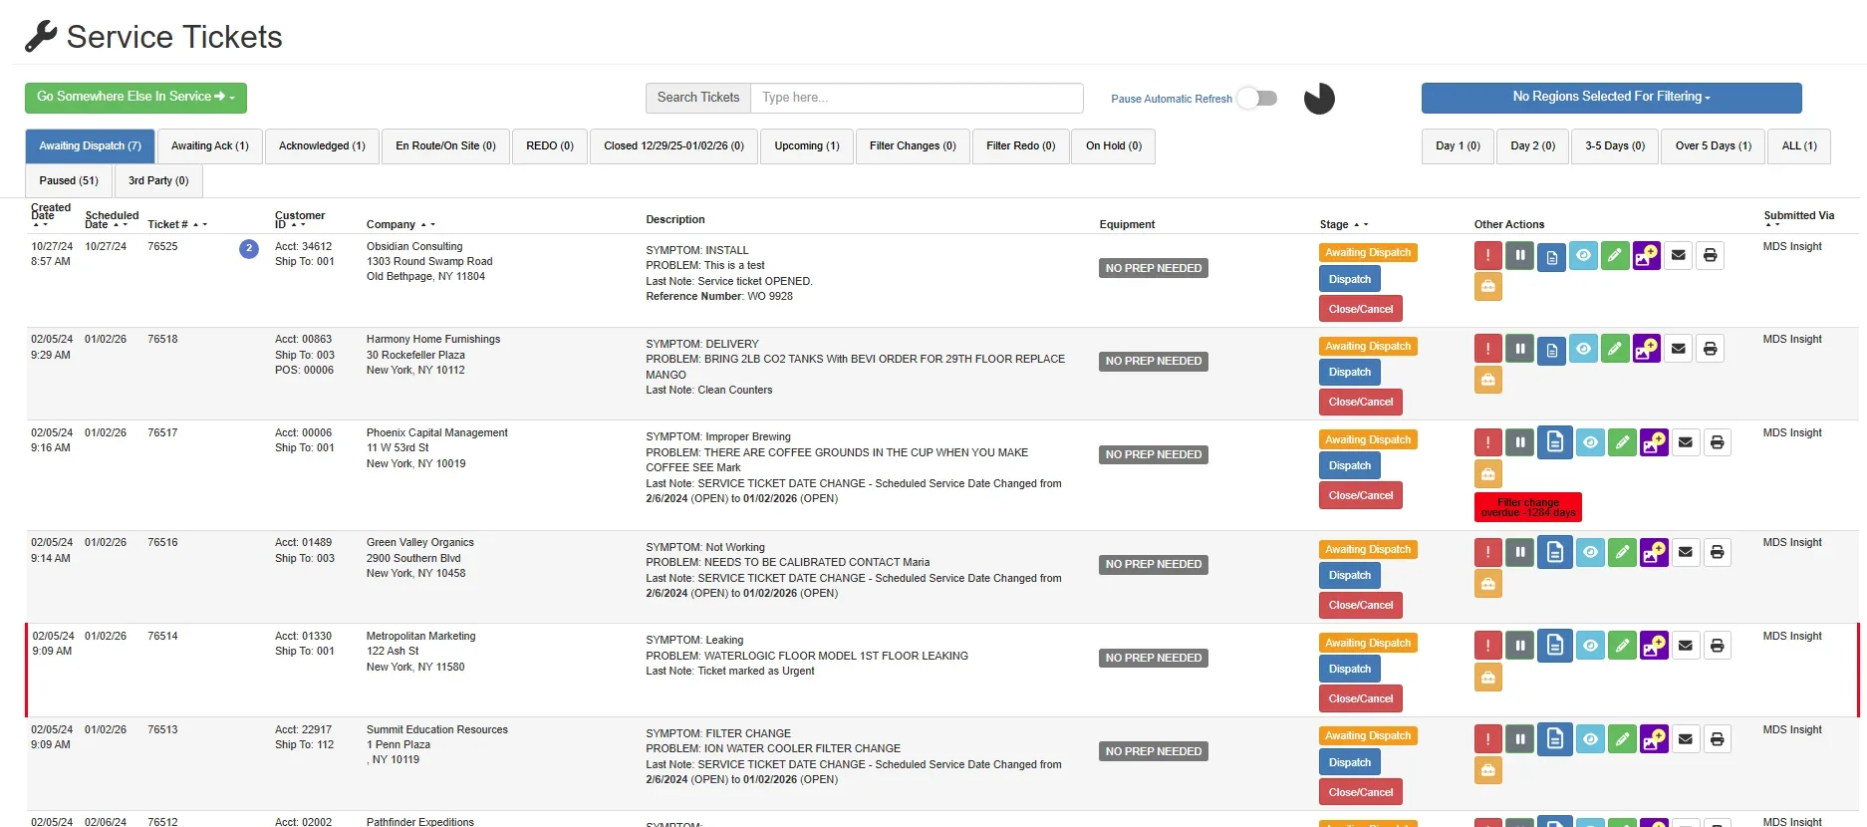This screenshot has width=1867, height=827.
Task: Mark ticket 76525 as urgent with red exclamation icon
Action: pyautogui.click(x=1487, y=255)
